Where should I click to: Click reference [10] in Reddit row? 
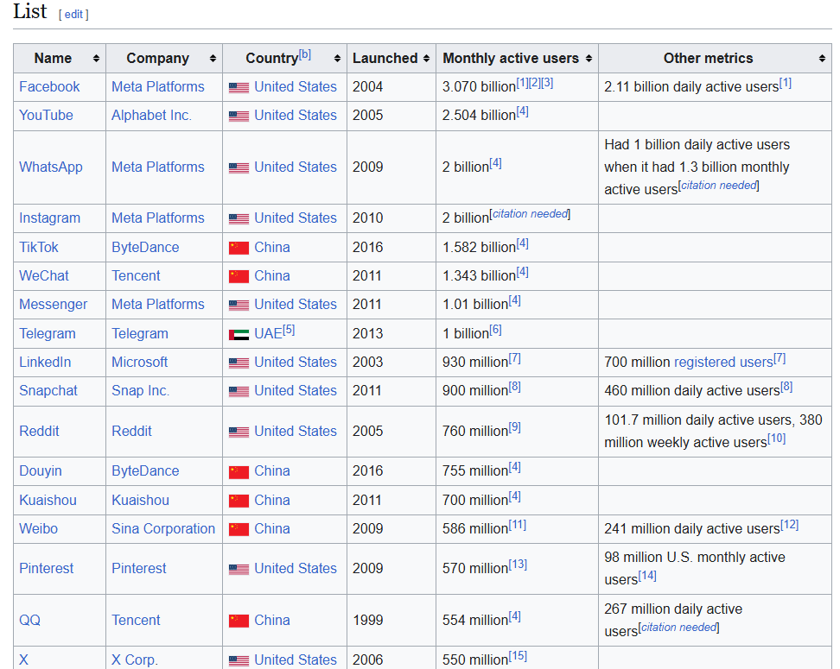777,439
